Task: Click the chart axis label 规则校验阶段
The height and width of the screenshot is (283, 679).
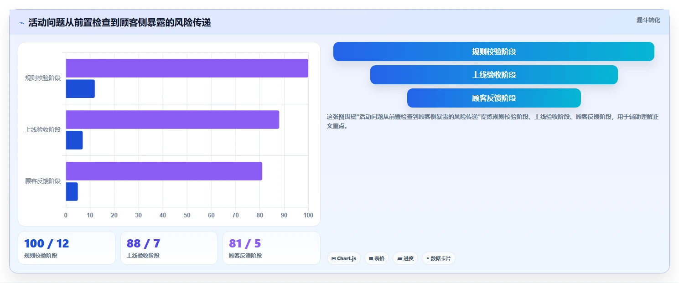Action: coord(43,78)
